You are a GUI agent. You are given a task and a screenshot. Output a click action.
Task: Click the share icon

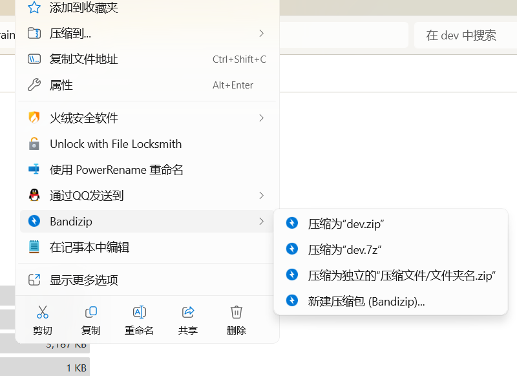188,313
